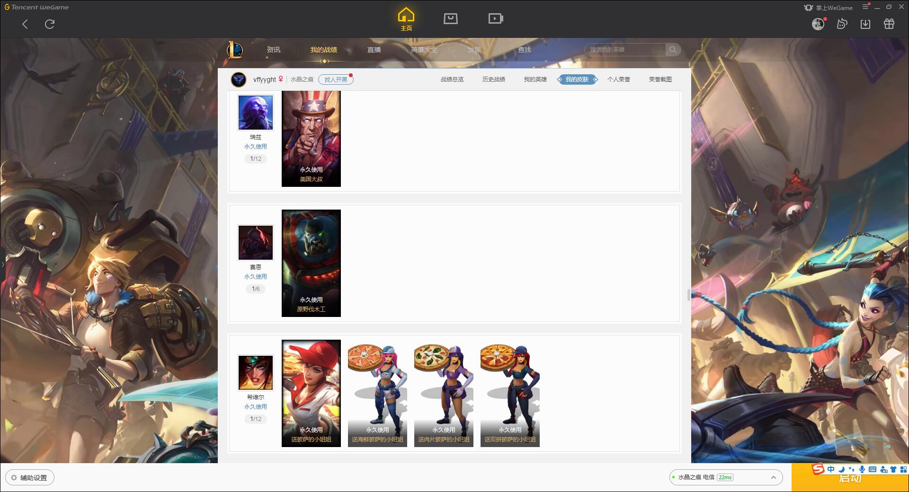Click the username vffyyght

pyautogui.click(x=264, y=79)
